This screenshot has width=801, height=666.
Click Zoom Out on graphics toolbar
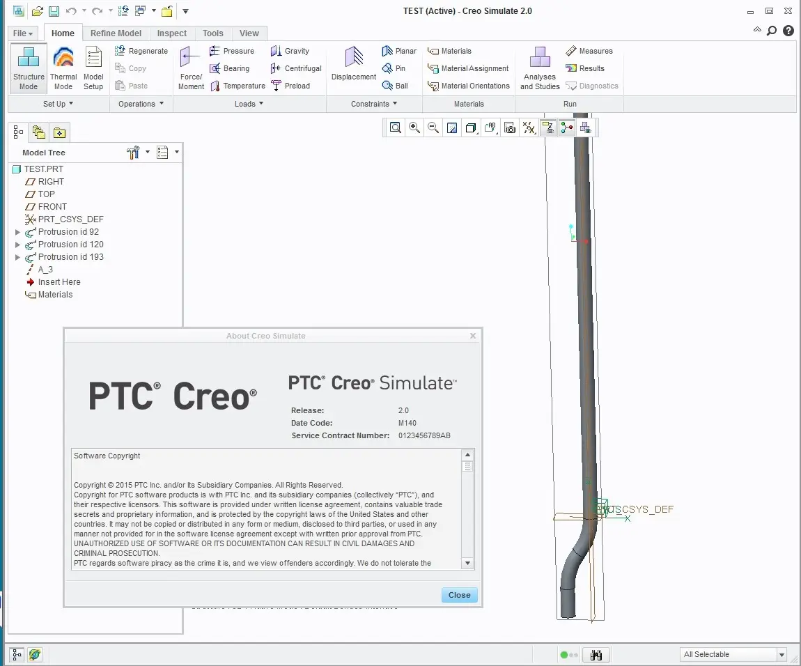tap(433, 127)
